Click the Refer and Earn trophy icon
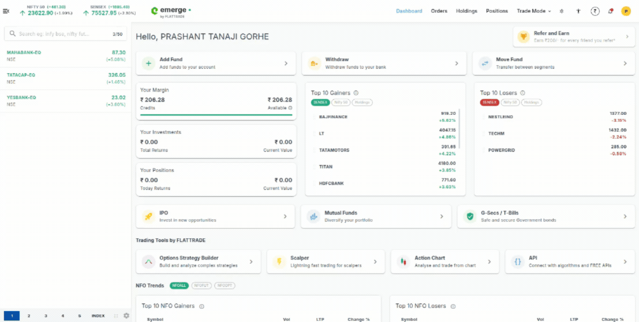Screen dimensions: 639x322 (x=523, y=37)
